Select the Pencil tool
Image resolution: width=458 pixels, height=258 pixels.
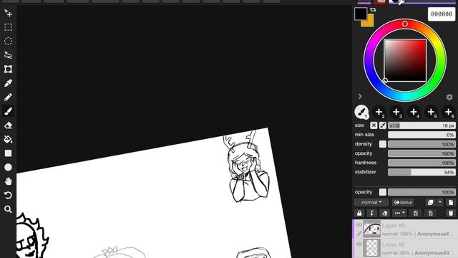pyautogui.click(x=8, y=97)
